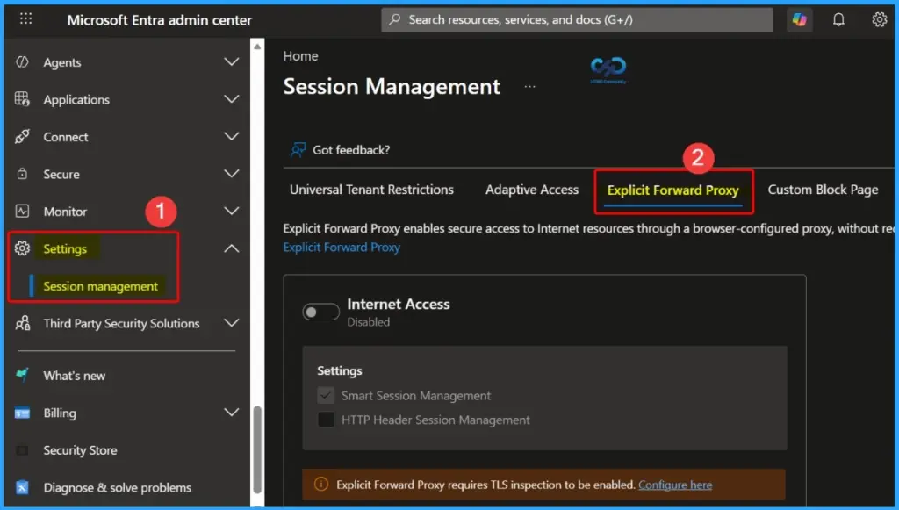Image resolution: width=899 pixels, height=510 pixels.
Task: Open the app launcher waffle icon
Action: (x=25, y=18)
